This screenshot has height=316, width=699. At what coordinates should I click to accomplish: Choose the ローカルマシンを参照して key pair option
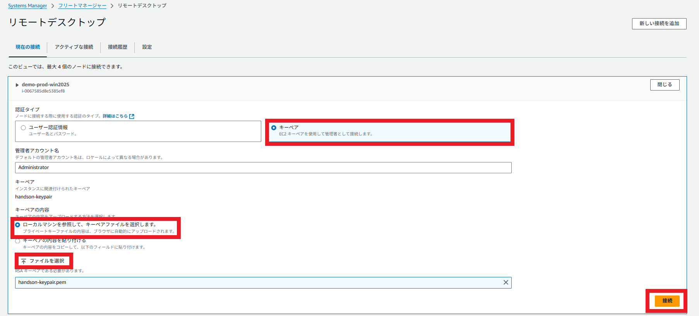click(x=18, y=225)
